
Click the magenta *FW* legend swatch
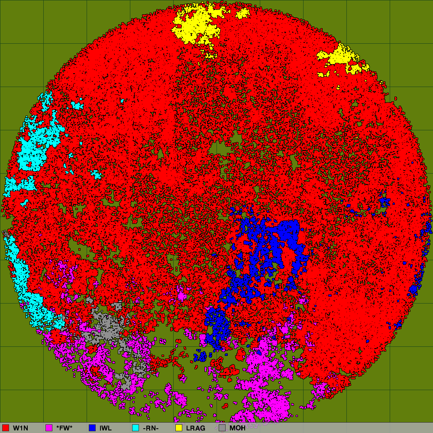pos(49,428)
